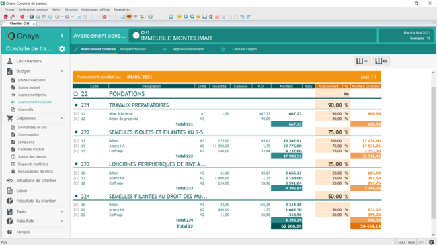
Task: Click the second green arrow toolbar icon
Action: coord(192,17)
